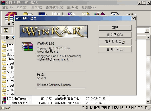This screenshot has height=111, width=151.
Task: Open the 명령(C) menu
Action: [x=22, y=8]
